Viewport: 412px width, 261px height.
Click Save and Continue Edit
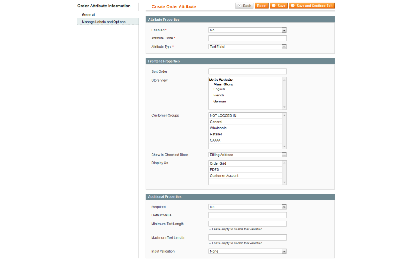click(312, 6)
